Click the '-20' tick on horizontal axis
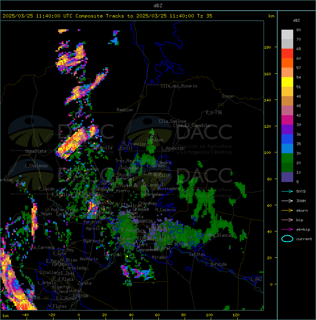Image resolution: width=316 pixels, height=320 pixels. (x=52, y=315)
